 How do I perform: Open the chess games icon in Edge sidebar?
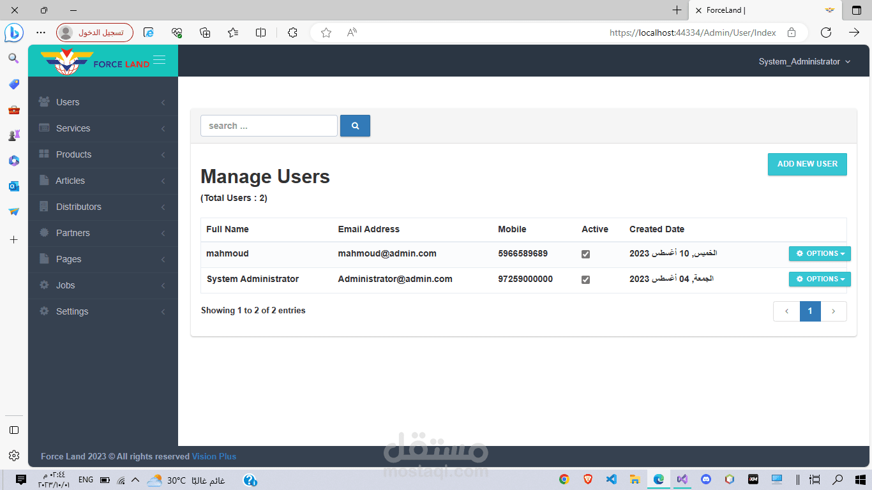tap(13, 135)
